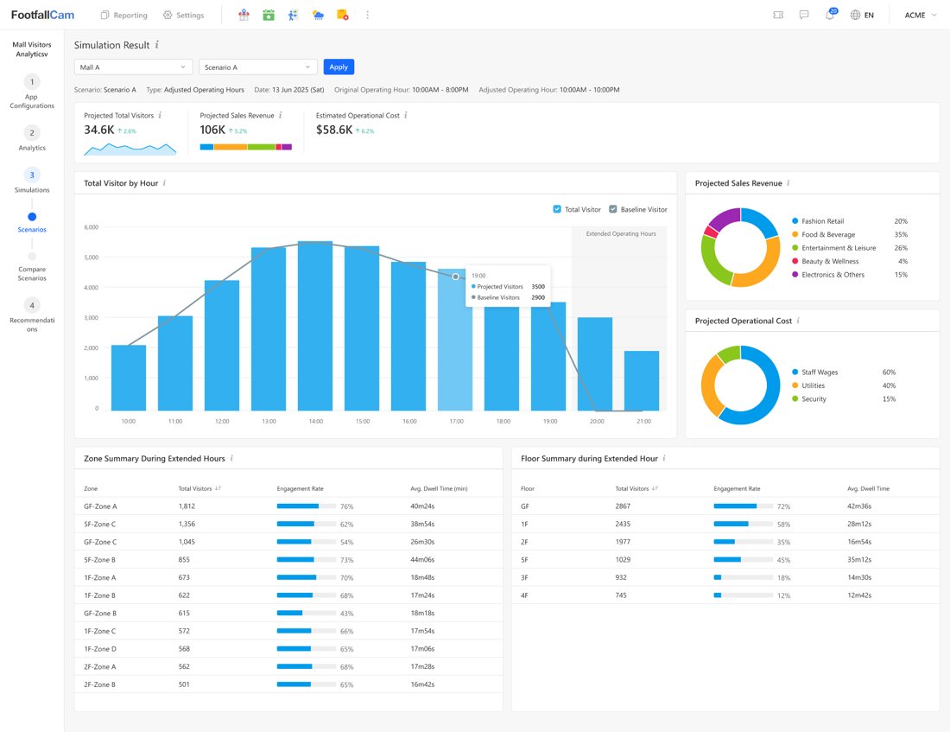
Task: Open the EN language selector
Action: pyautogui.click(x=862, y=16)
